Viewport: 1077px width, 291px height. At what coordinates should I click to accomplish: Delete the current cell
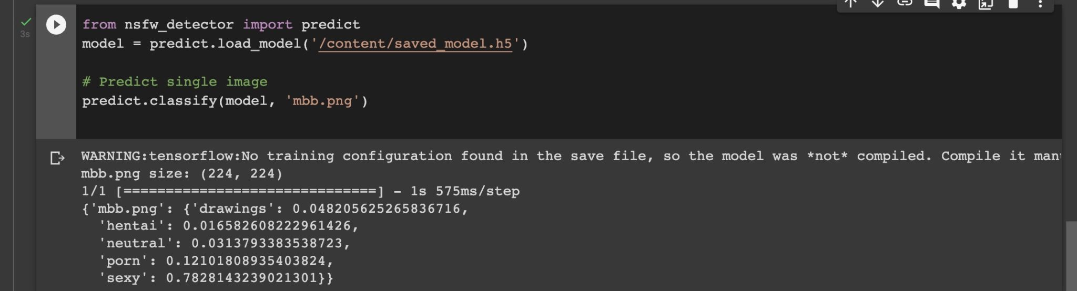pos(1013,4)
